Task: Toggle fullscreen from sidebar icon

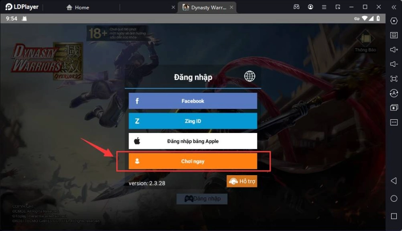Action: [394, 79]
